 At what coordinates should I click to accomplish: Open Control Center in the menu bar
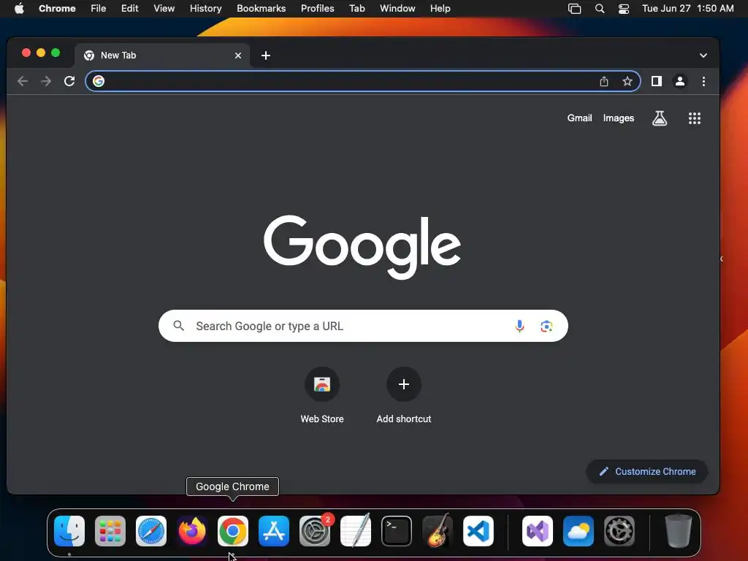(x=624, y=9)
